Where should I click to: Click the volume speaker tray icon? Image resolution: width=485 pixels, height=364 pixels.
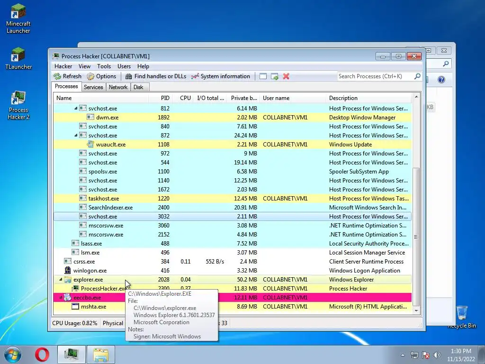point(437,355)
